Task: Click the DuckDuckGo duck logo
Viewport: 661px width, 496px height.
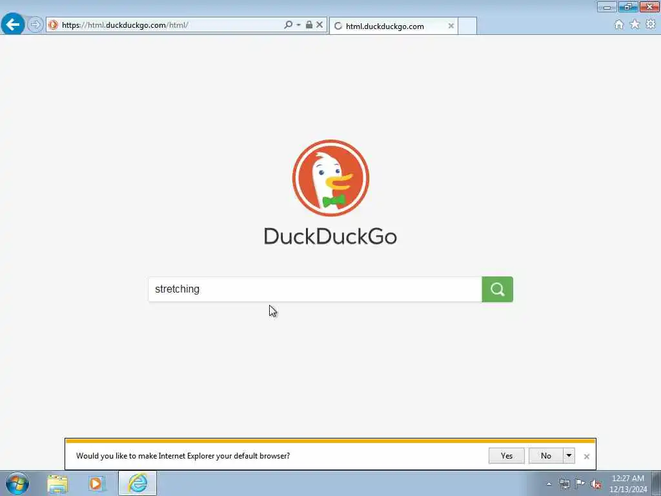Action: tap(330, 178)
